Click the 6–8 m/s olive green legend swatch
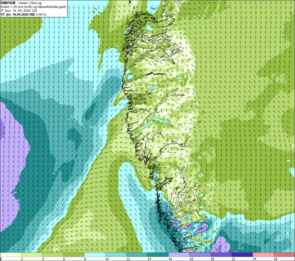 pos(74,255)
